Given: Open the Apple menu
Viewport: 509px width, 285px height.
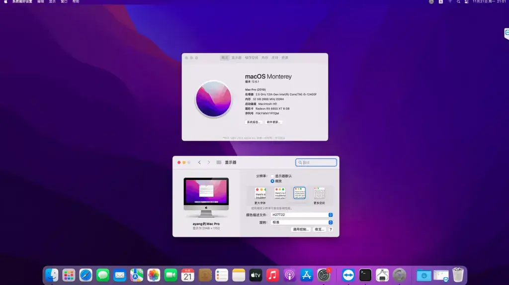Looking at the screenshot, I should coord(5,1).
